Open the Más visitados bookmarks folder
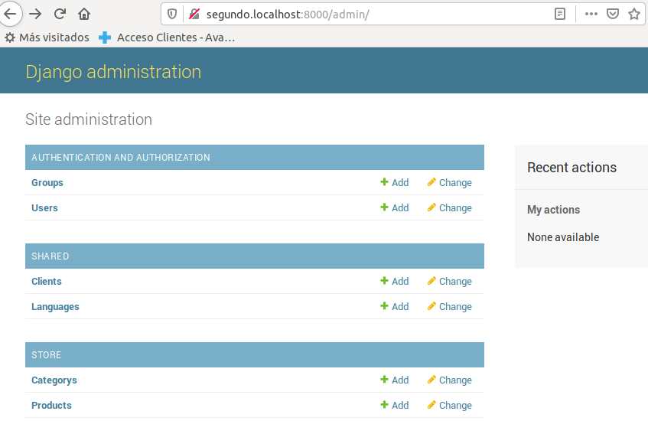This screenshot has height=421, width=648. pos(47,38)
